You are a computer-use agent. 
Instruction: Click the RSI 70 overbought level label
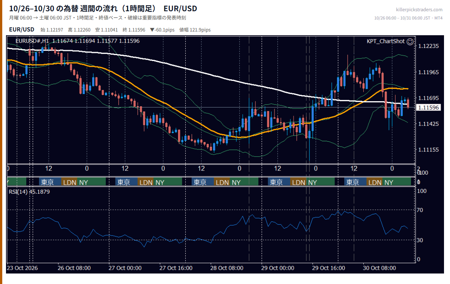coord(420,210)
